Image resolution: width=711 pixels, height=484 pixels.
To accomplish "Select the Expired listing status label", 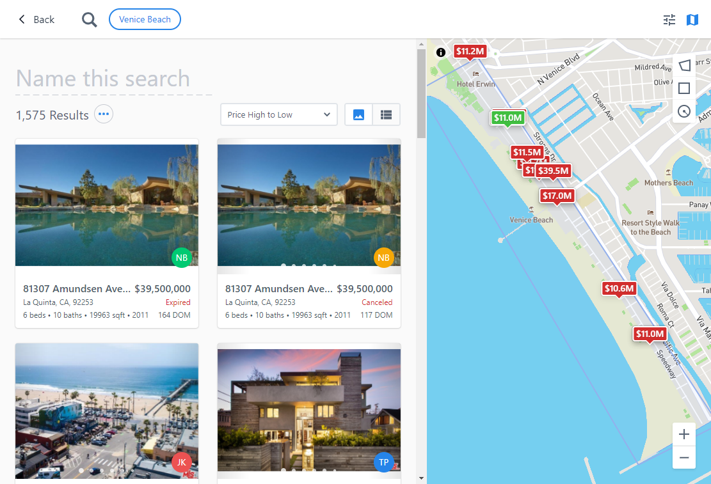I will 178,302.
